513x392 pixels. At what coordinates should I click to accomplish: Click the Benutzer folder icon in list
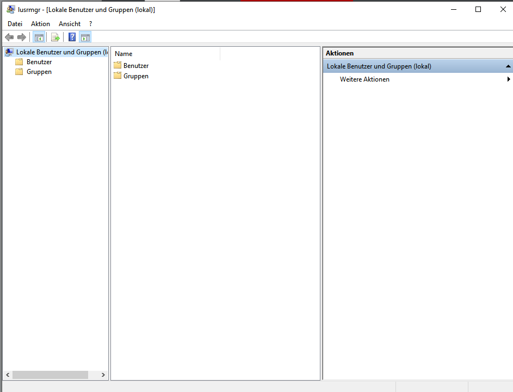[x=118, y=65]
